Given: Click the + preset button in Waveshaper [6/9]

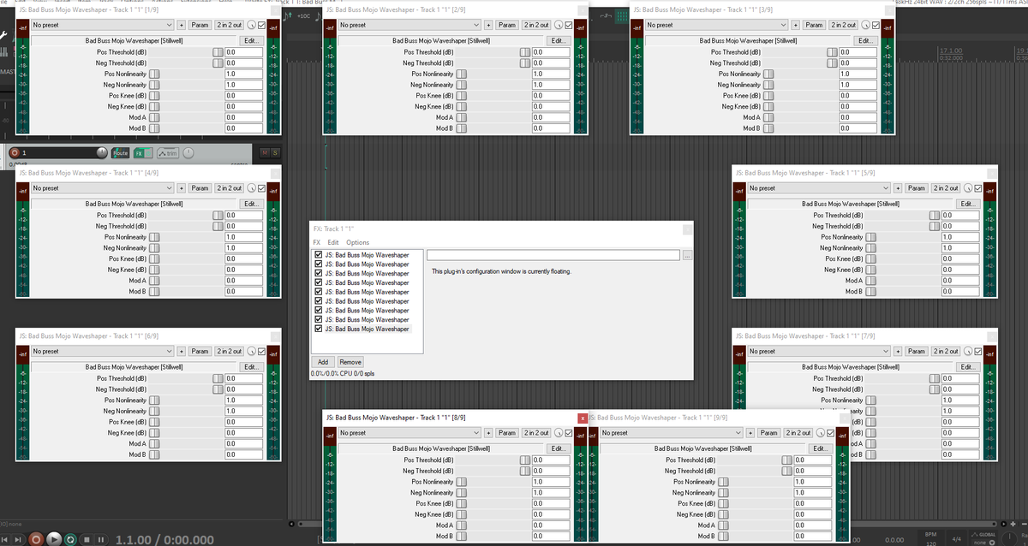Looking at the screenshot, I should tap(181, 351).
